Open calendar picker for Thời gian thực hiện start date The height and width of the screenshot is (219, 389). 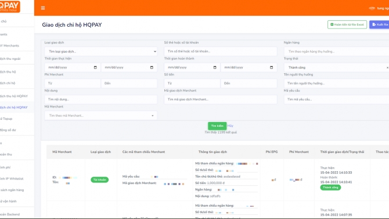tap(95, 67)
